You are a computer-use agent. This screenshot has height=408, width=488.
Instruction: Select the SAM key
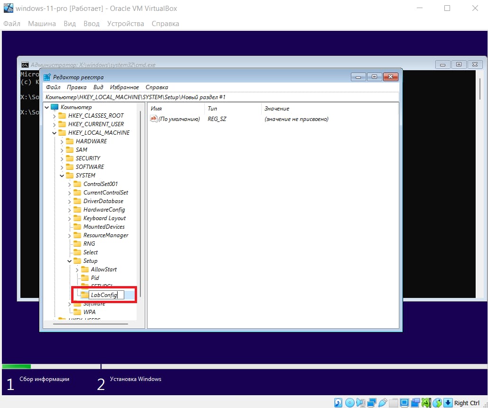click(x=81, y=150)
